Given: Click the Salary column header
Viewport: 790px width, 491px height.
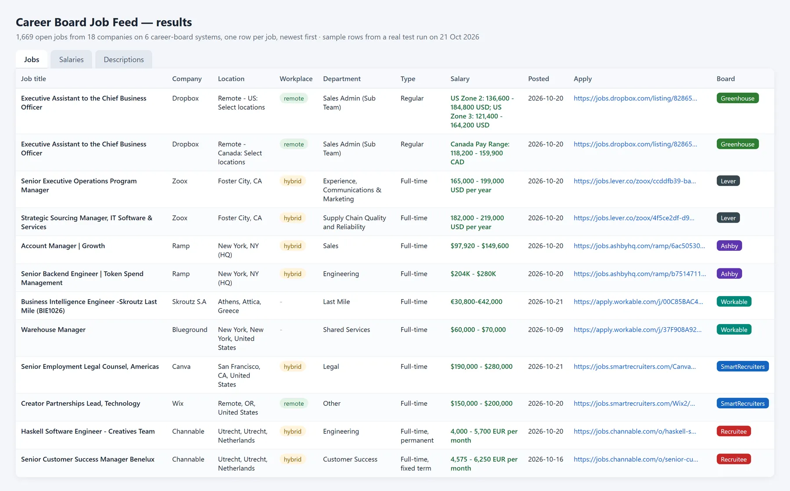Looking at the screenshot, I should coord(460,79).
